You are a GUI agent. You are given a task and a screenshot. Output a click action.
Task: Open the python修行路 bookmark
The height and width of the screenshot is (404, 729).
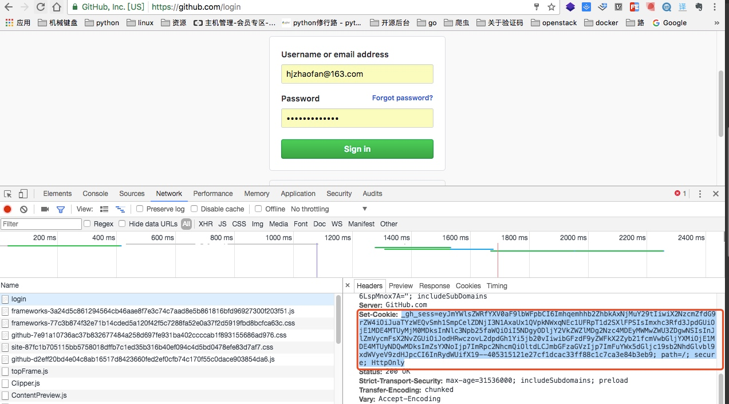coord(322,23)
